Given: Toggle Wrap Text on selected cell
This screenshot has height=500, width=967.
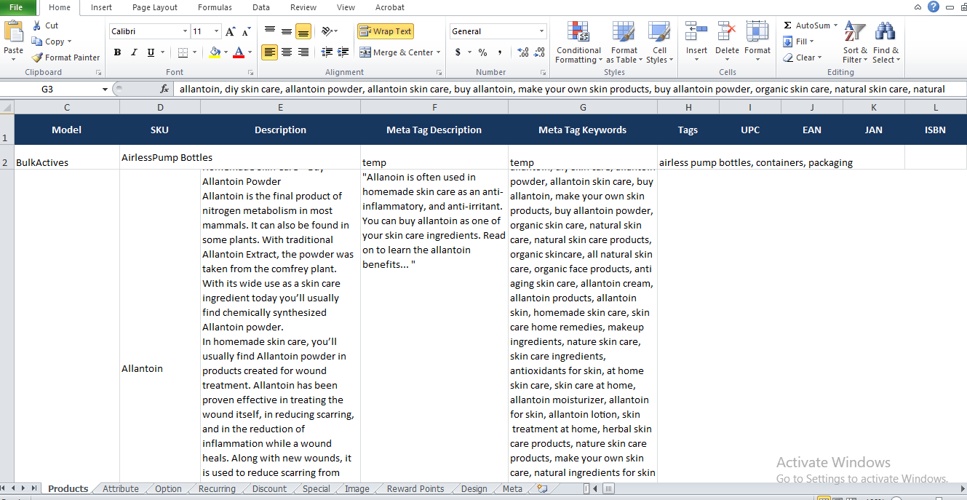Looking at the screenshot, I should click(x=386, y=31).
